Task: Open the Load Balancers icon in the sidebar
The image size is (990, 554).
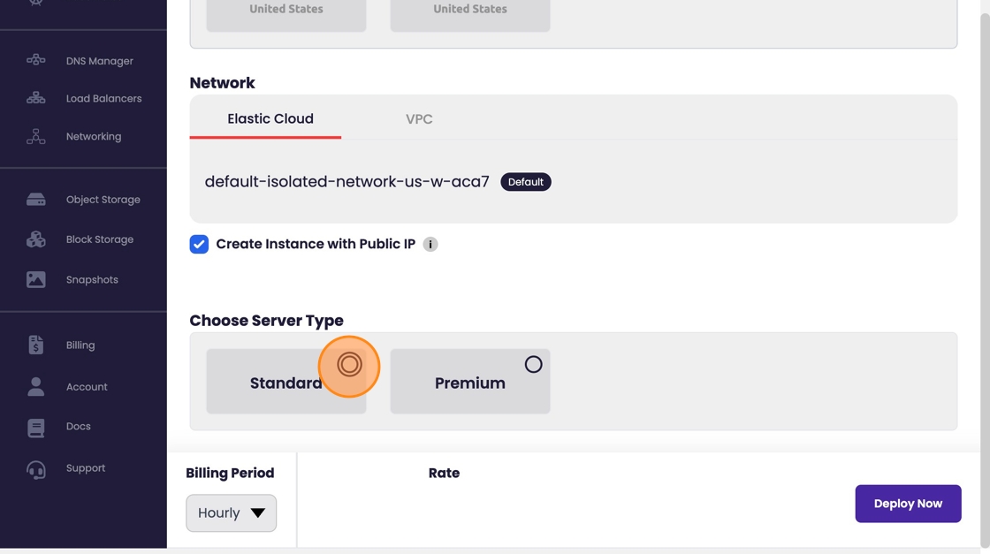Action: (35, 98)
